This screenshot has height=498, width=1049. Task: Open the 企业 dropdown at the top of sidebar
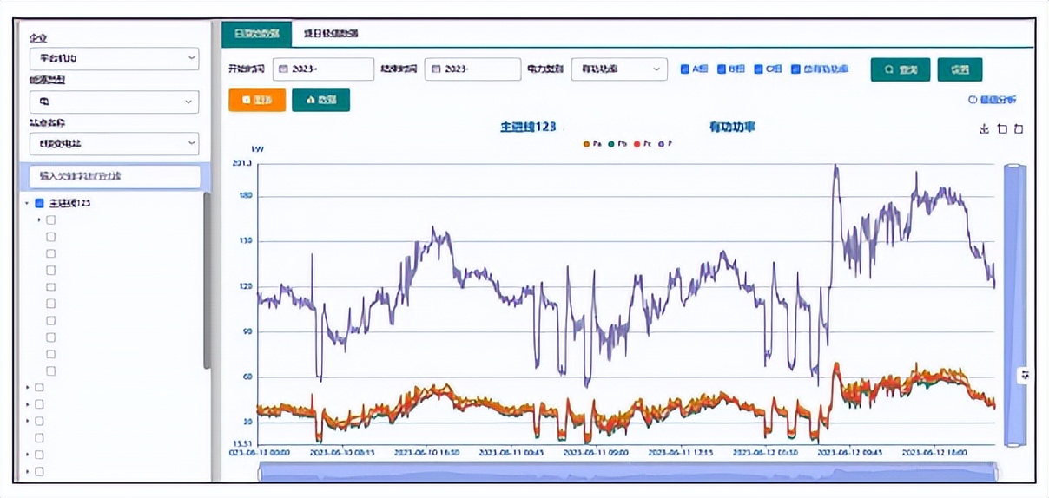pos(114,59)
